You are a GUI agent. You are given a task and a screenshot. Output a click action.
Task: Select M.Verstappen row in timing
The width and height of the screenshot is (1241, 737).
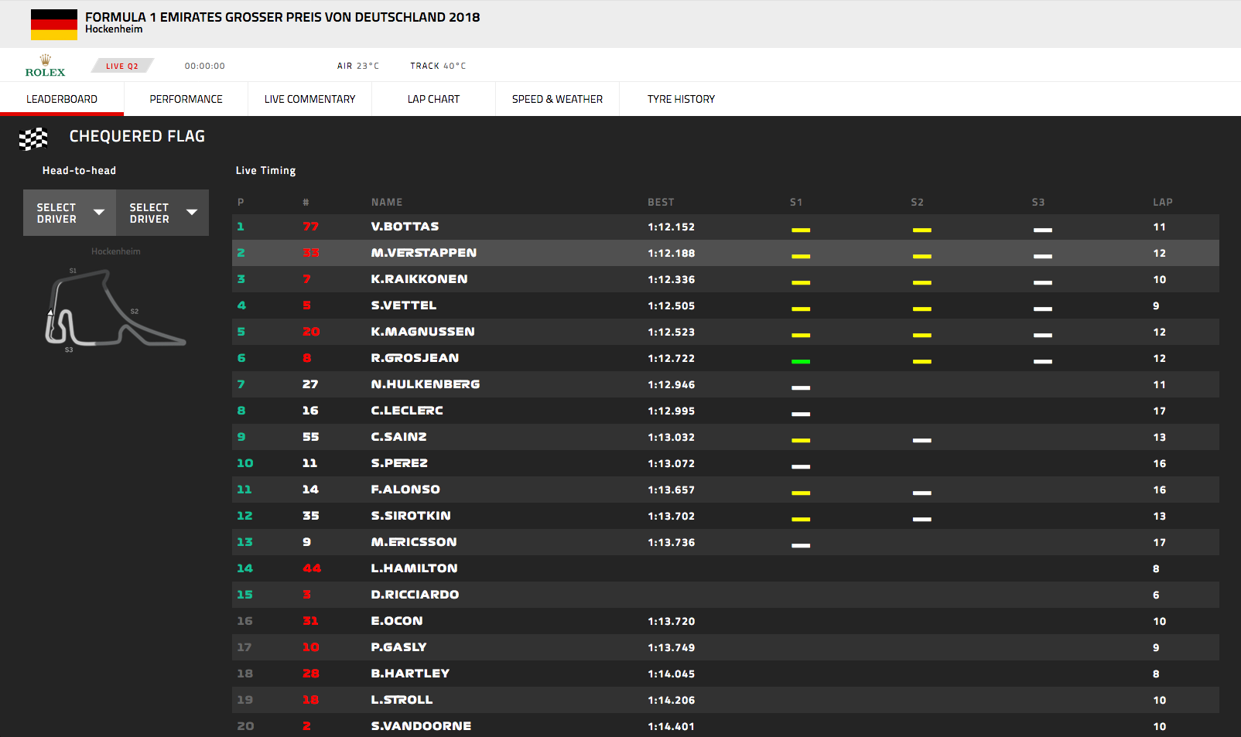[x=423, y=253]
